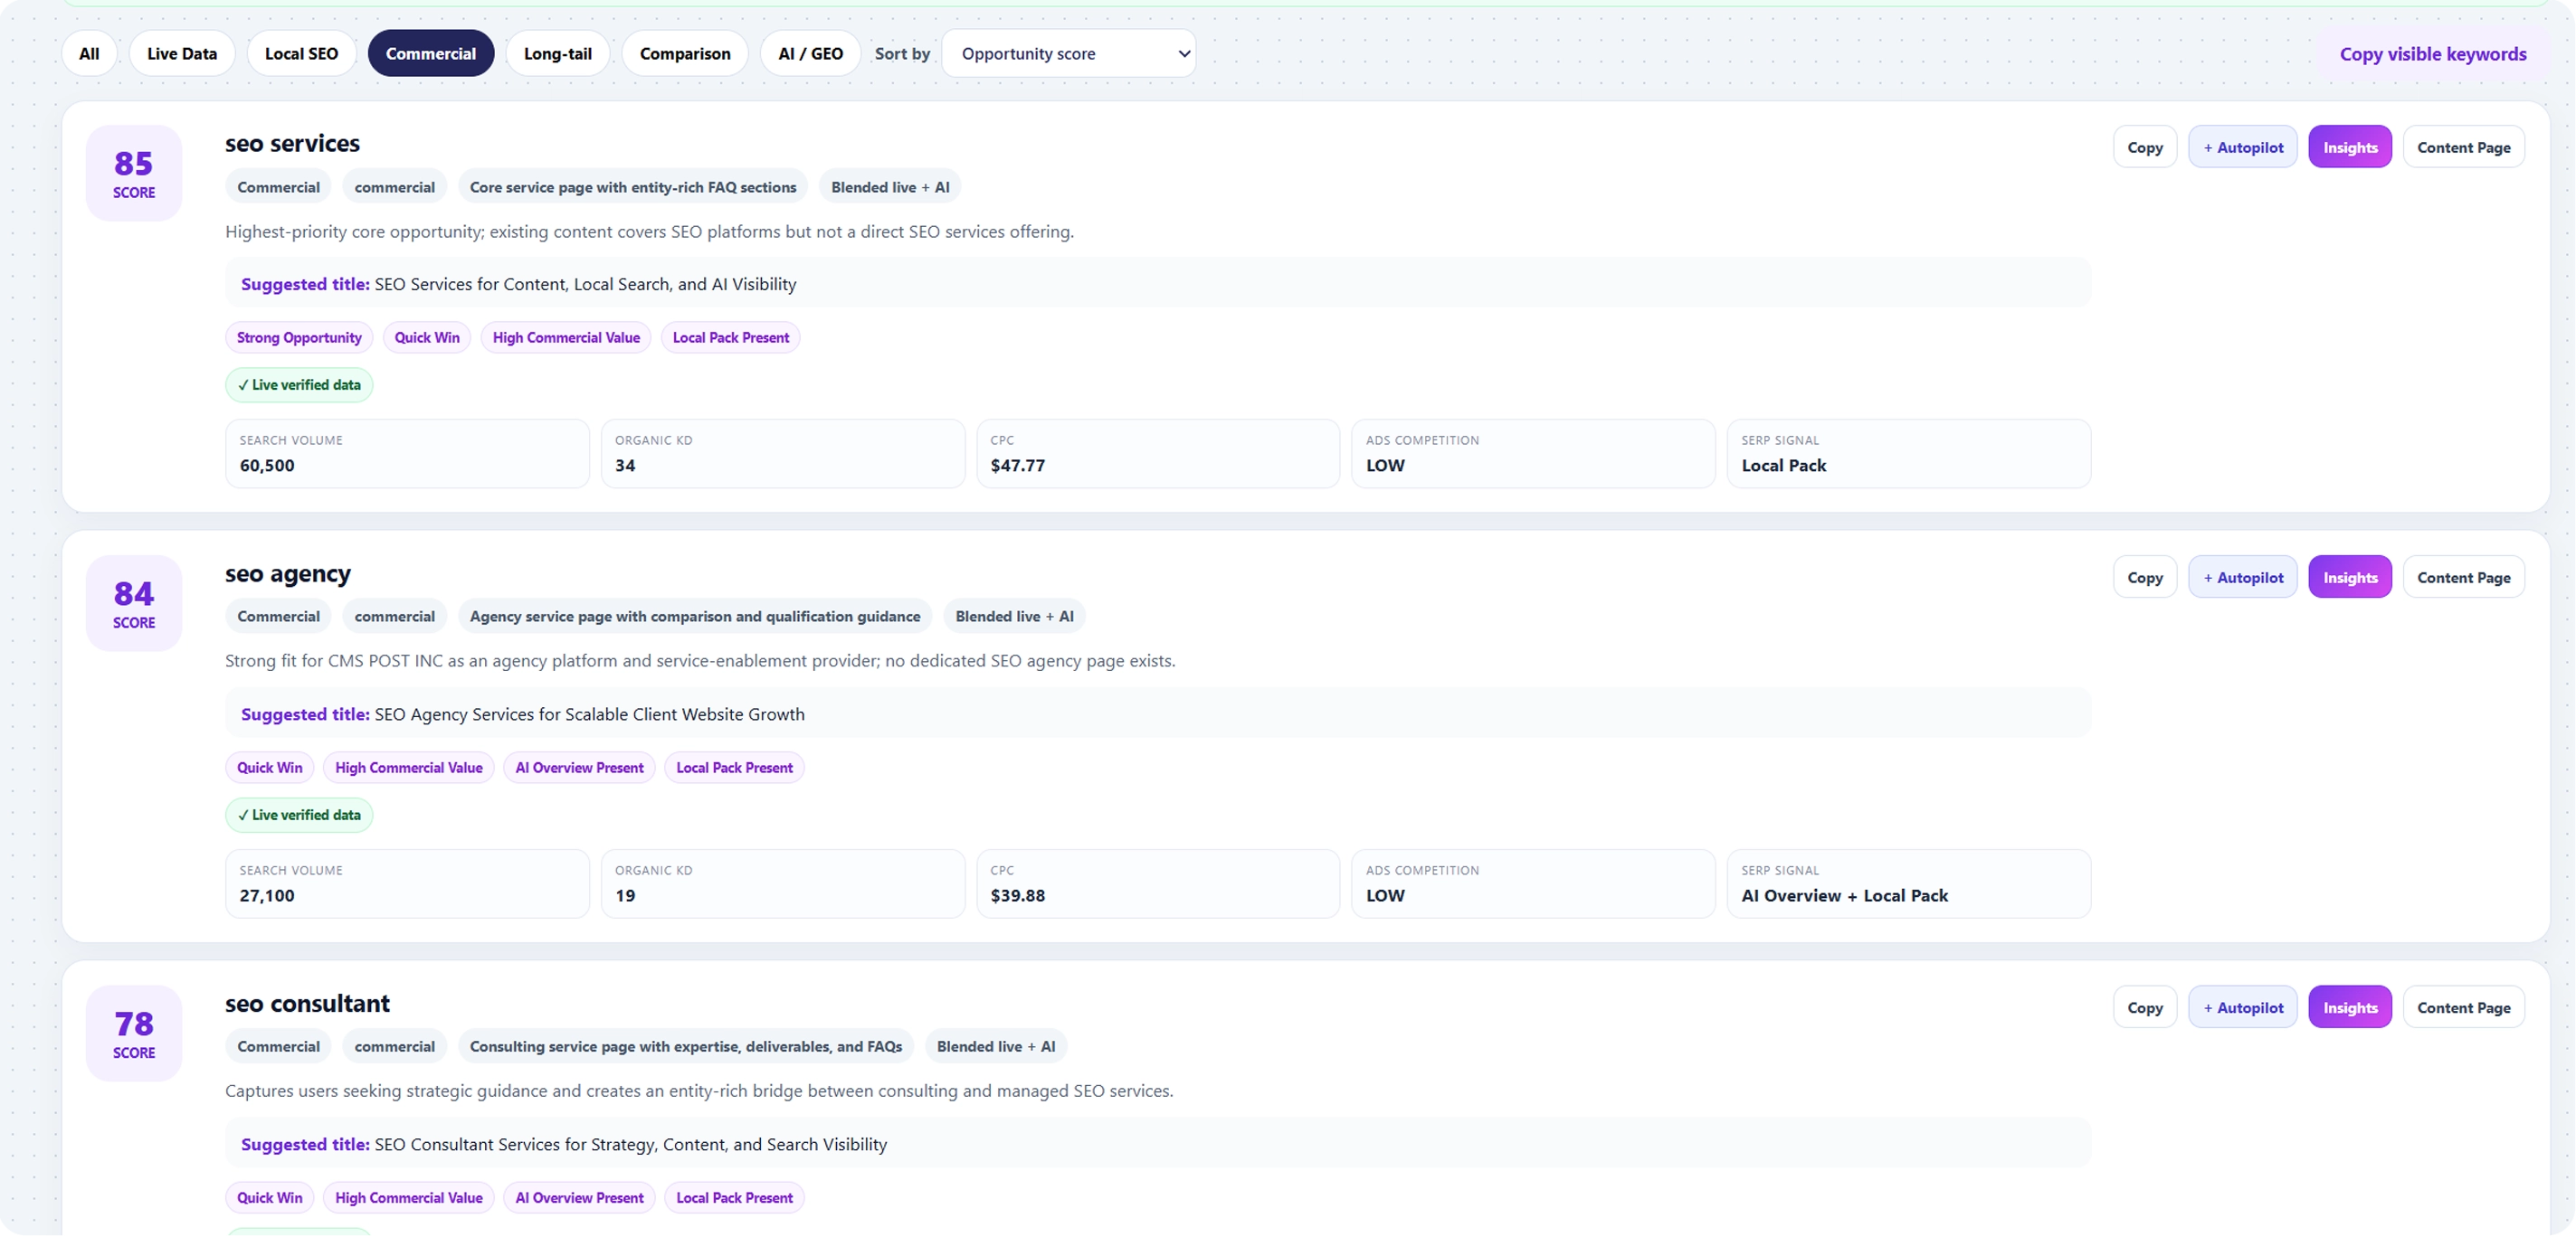Click the 78 score badge
The width and height of the screenshot is (2576, 1237).
pyautogui.click(x=134, y=1034)
